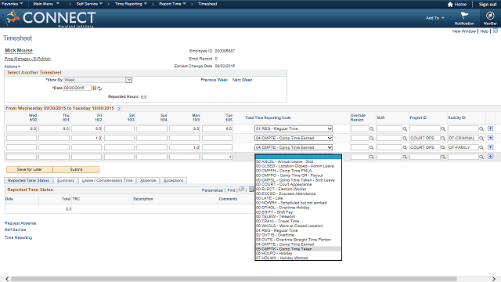Click Activity ID lookup on Regular Time row
The width and height of the screenshot is (501, 282).
pos(481,128)
